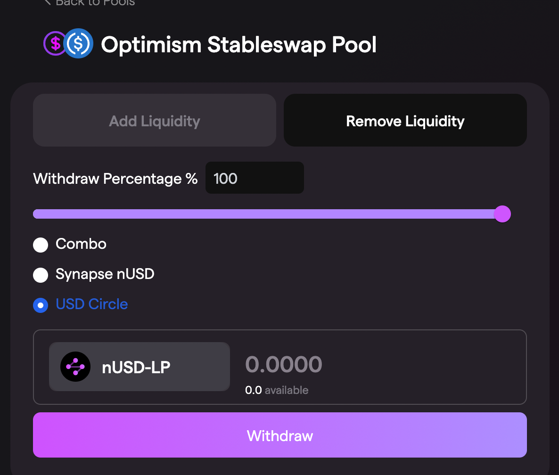This screenshot has width=559, height=475.
Task: Click the nUSD-LP Synapse token icon
Action: pyautogui.click(x=75, y=367)
